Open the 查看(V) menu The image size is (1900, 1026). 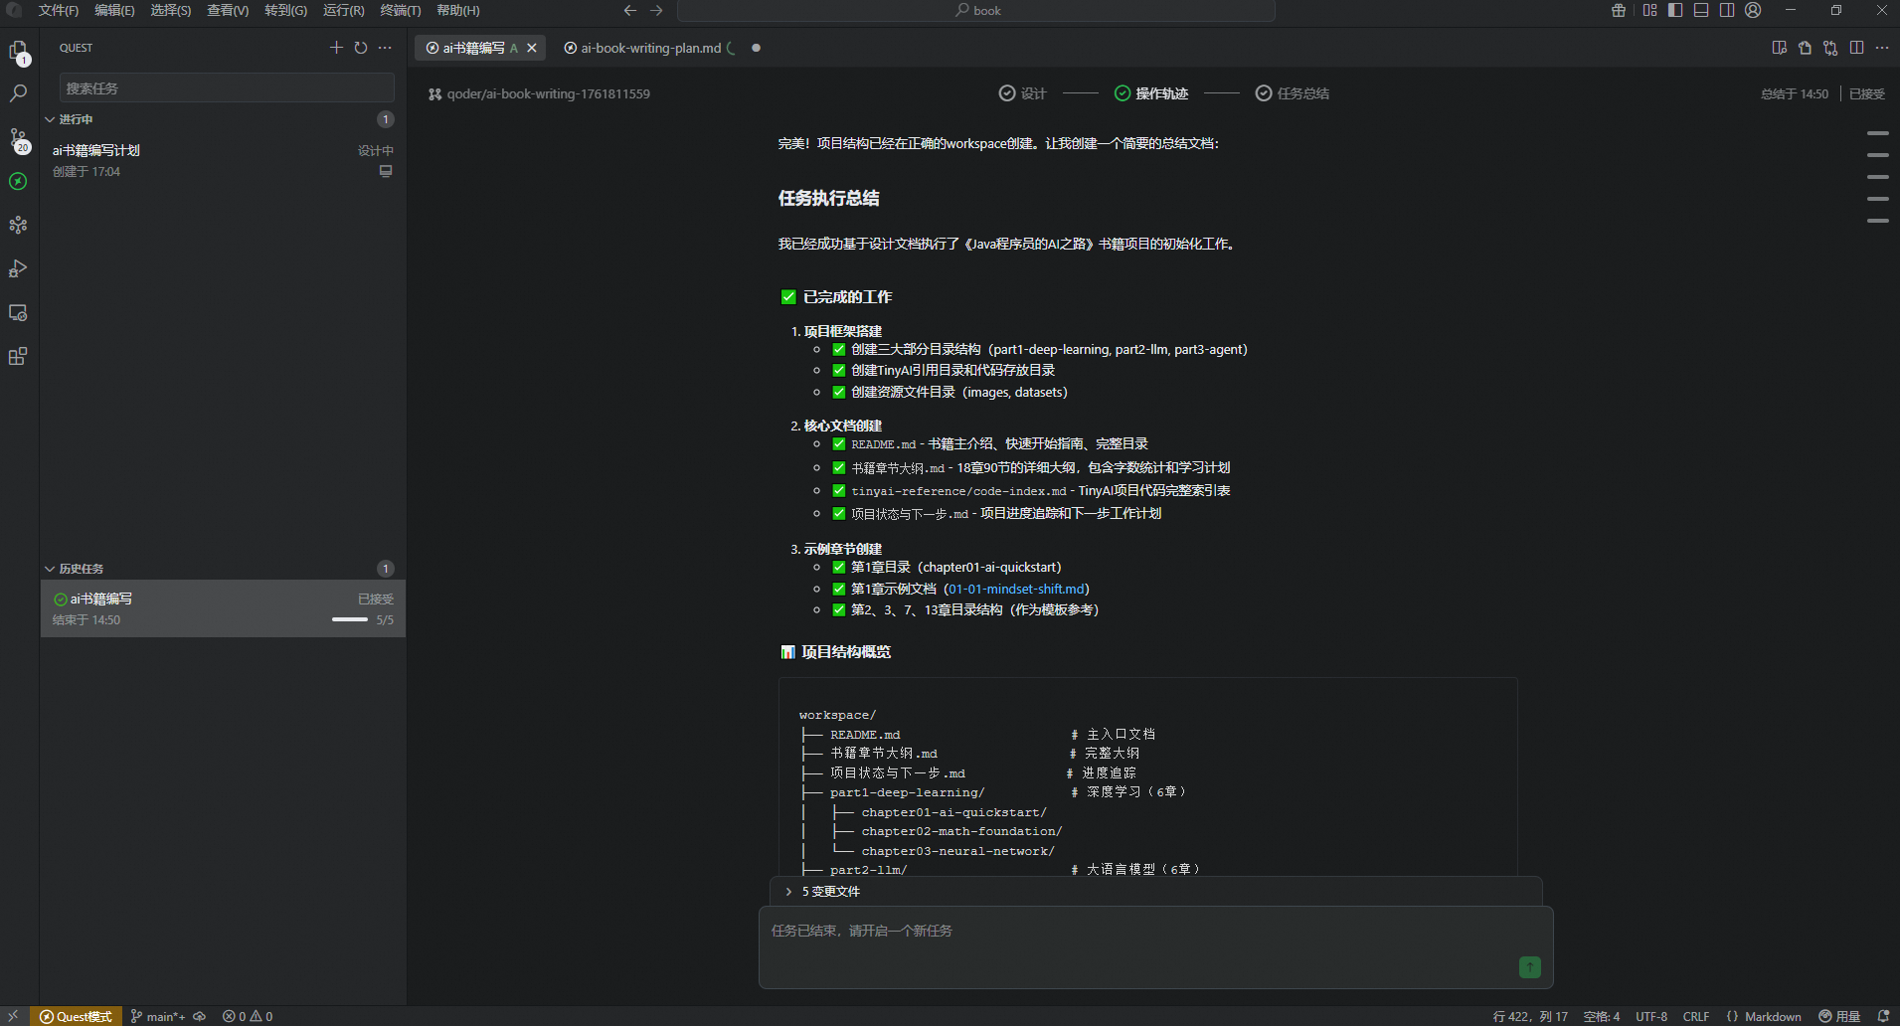(228, 10)
